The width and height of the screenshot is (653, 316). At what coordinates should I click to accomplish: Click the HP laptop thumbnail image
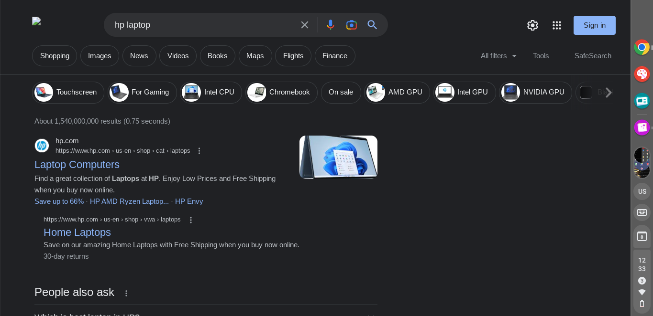(x=338, y=158)
